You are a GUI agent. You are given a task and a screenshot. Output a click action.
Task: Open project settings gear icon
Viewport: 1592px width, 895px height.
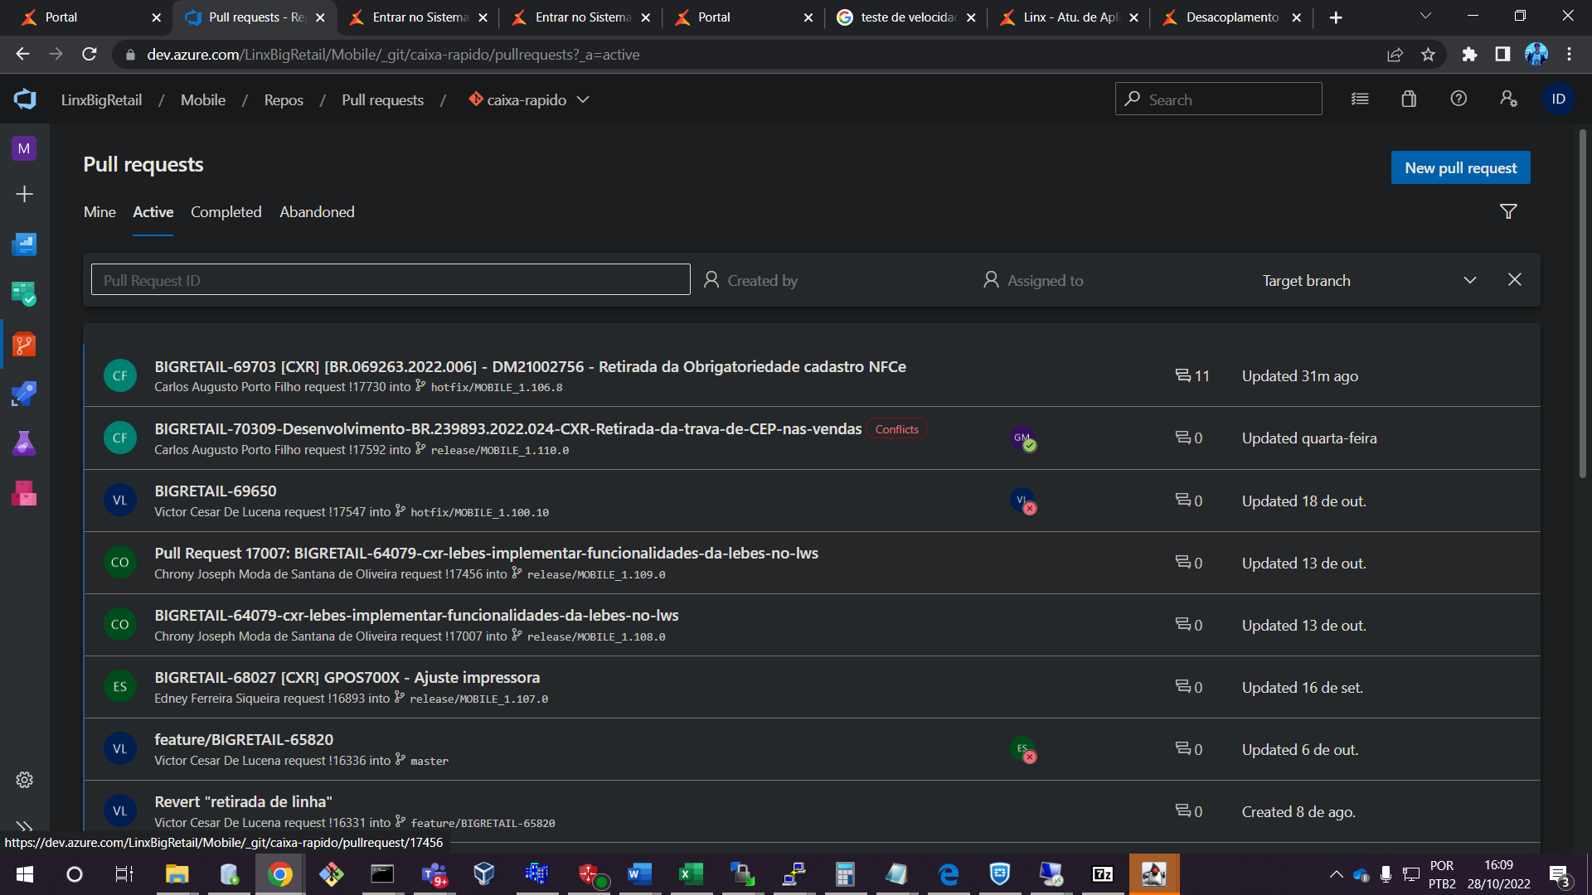(24, 780)
